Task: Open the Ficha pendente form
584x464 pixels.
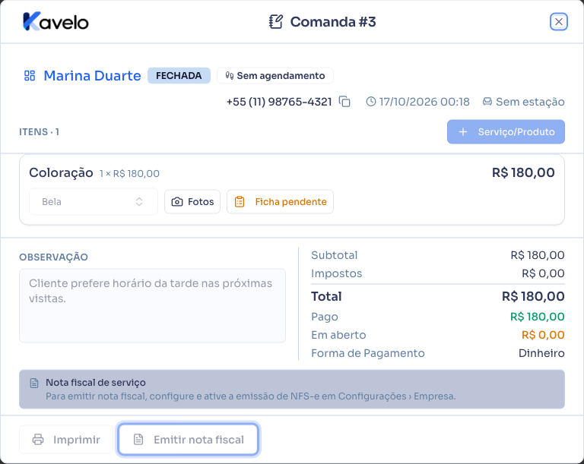Action: [280, 202]
